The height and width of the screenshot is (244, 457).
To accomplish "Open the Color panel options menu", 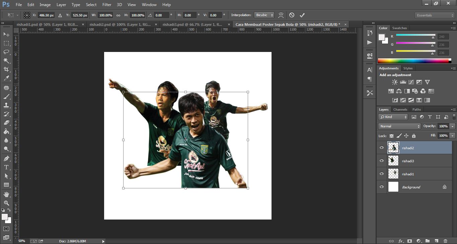I will 453,28.
